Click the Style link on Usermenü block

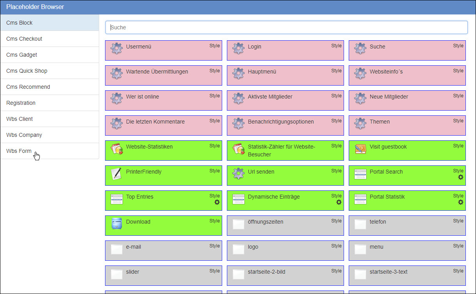coord(215,46)
